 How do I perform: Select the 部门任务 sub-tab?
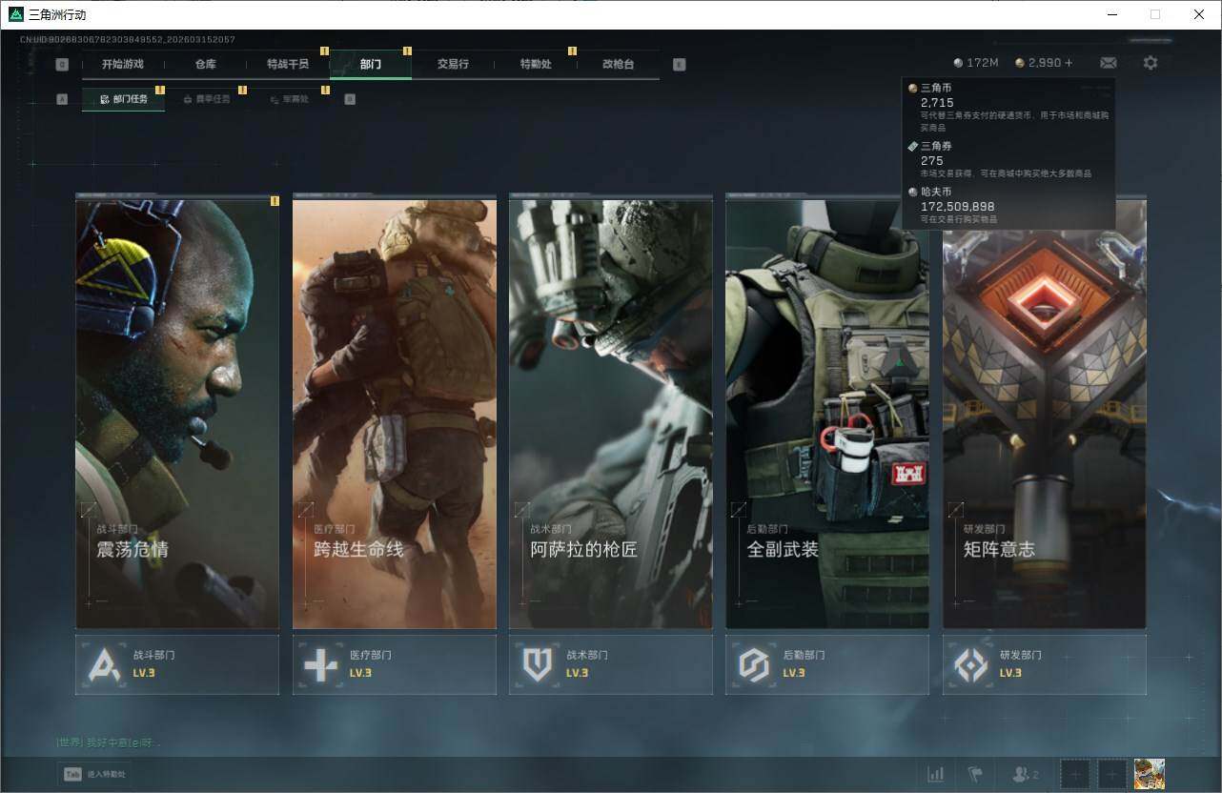pos(124,99)
